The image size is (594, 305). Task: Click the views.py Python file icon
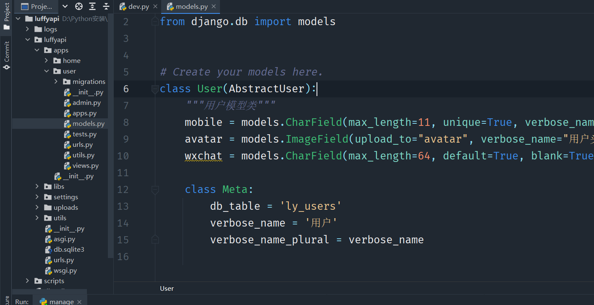[x=67, y=166]
